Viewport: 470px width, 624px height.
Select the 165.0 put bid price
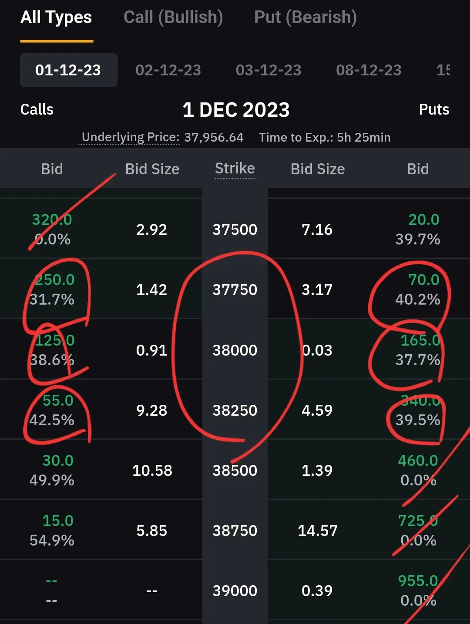[420, 340]
